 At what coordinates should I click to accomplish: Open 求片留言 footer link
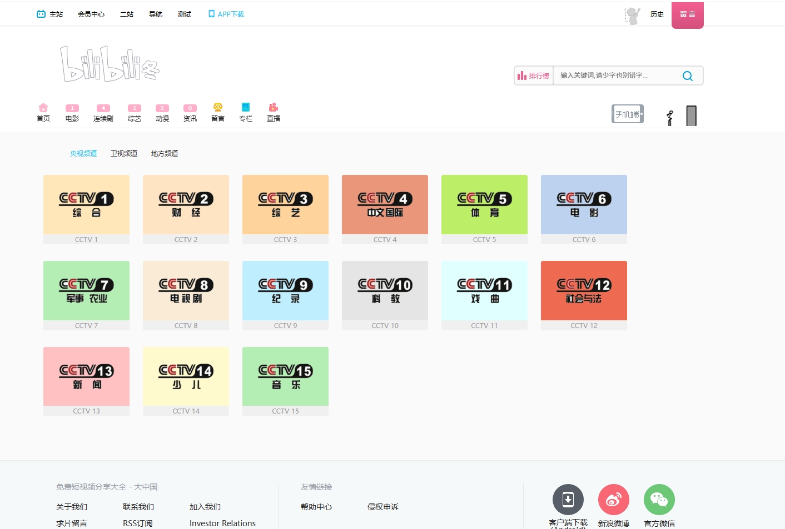click(x=72, y=523)
